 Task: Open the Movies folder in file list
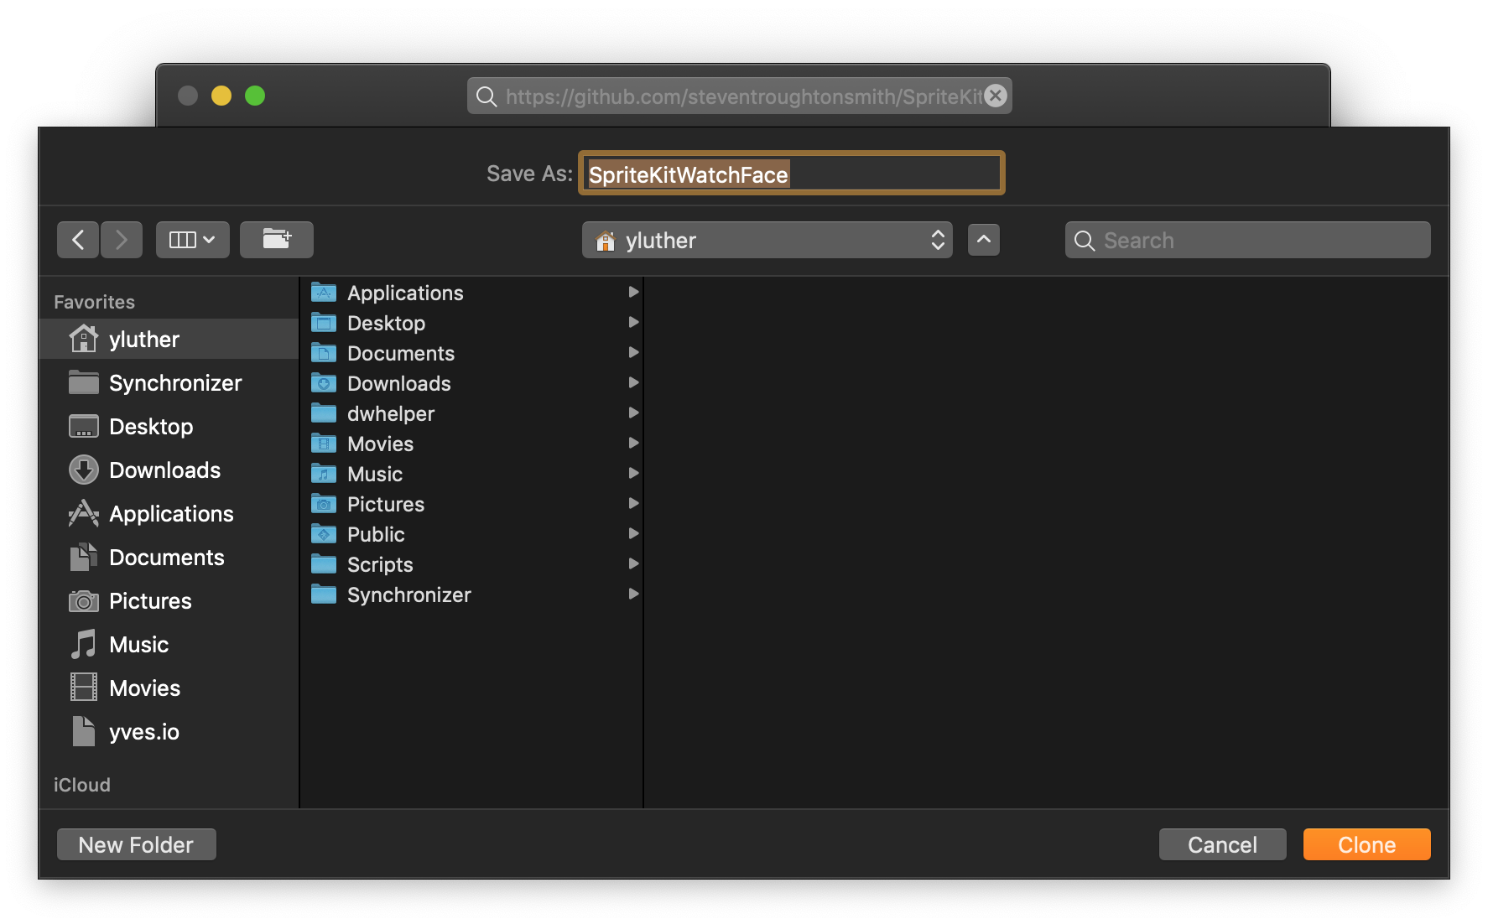pyautogui.click(x=471, y=444)
